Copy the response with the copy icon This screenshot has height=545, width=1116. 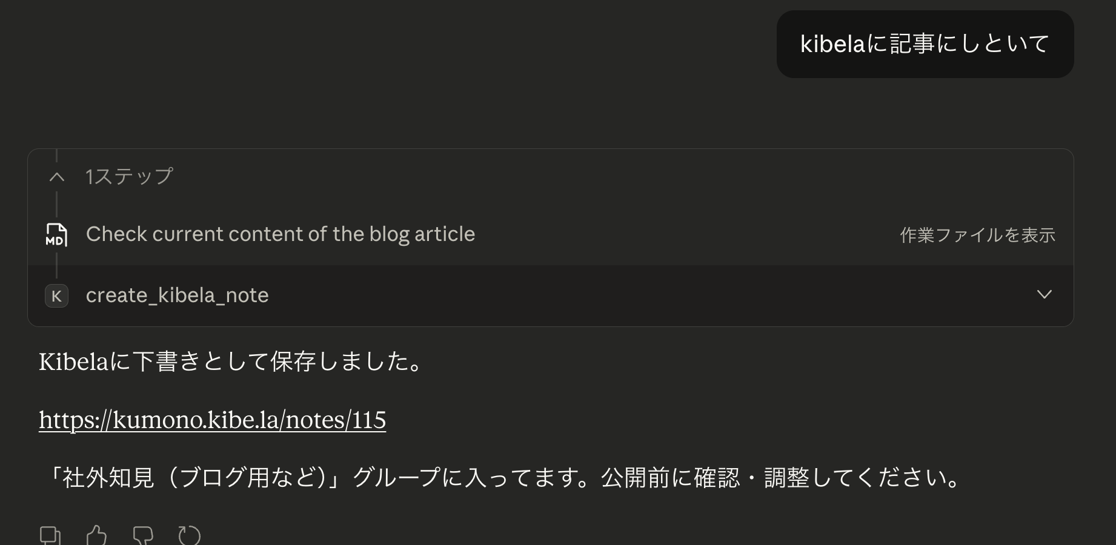(x=50, y=536)
